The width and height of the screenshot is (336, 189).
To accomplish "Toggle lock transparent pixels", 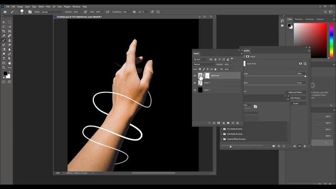I will pos(199,69).
